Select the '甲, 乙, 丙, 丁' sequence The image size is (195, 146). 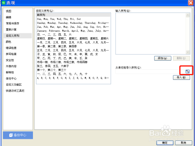click(x=73, y=58)
